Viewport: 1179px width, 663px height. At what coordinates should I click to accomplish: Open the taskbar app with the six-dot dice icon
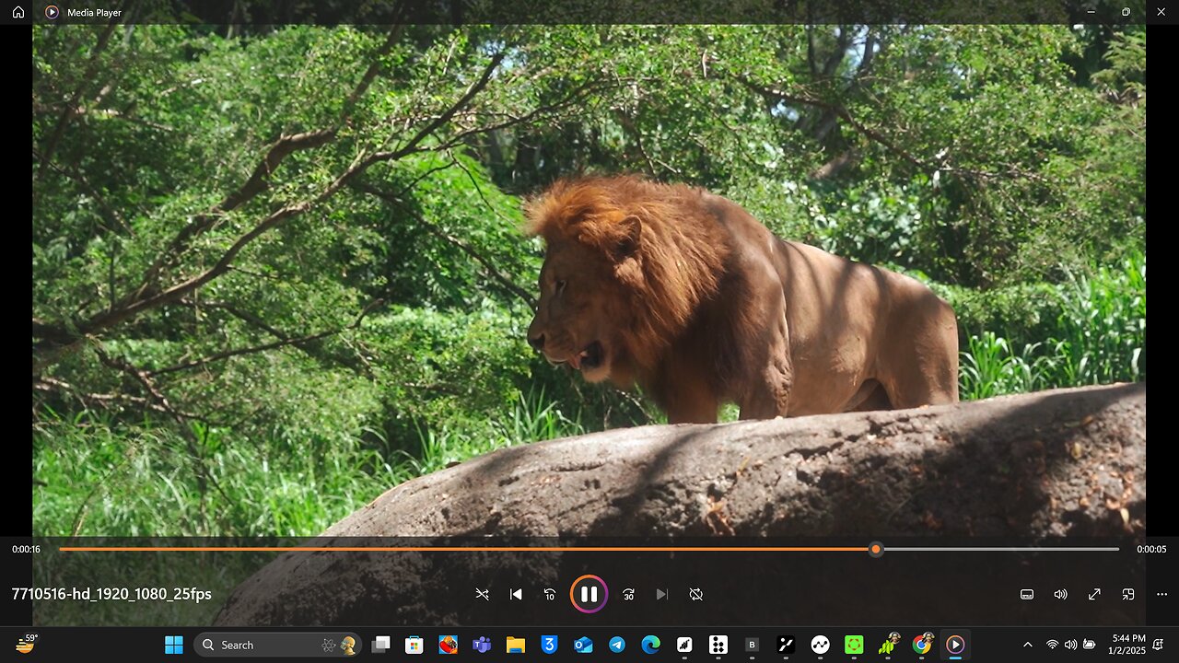coord(718,645)
